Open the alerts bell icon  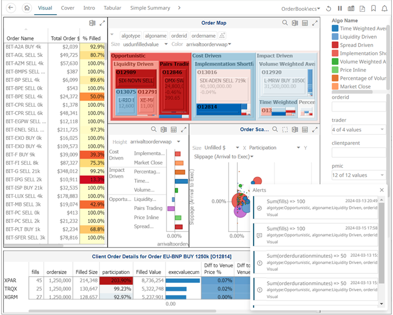pos(385,8)
